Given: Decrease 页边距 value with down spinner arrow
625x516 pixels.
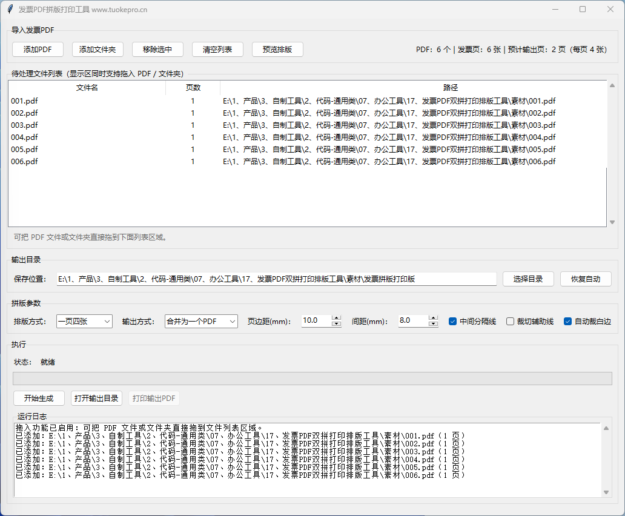Looking at the screenshot, I should pos(336,324).
